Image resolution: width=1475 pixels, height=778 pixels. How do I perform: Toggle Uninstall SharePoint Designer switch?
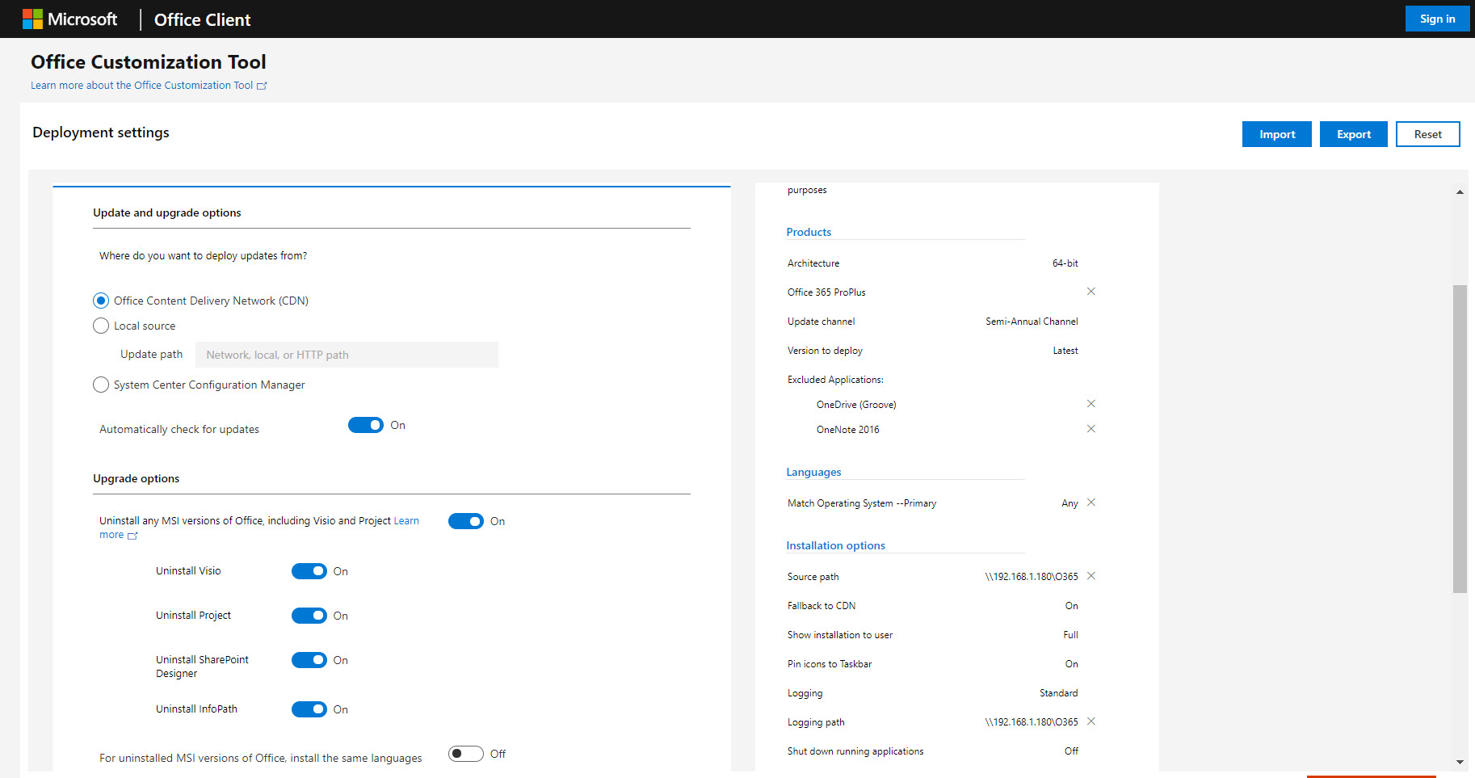click(x=309, y=660)
